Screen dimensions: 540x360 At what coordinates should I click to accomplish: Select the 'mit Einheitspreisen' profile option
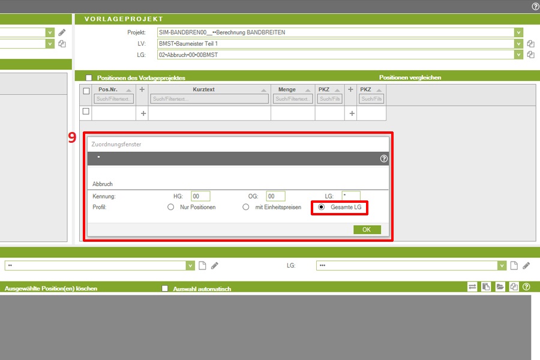click(x=245, y=207)
